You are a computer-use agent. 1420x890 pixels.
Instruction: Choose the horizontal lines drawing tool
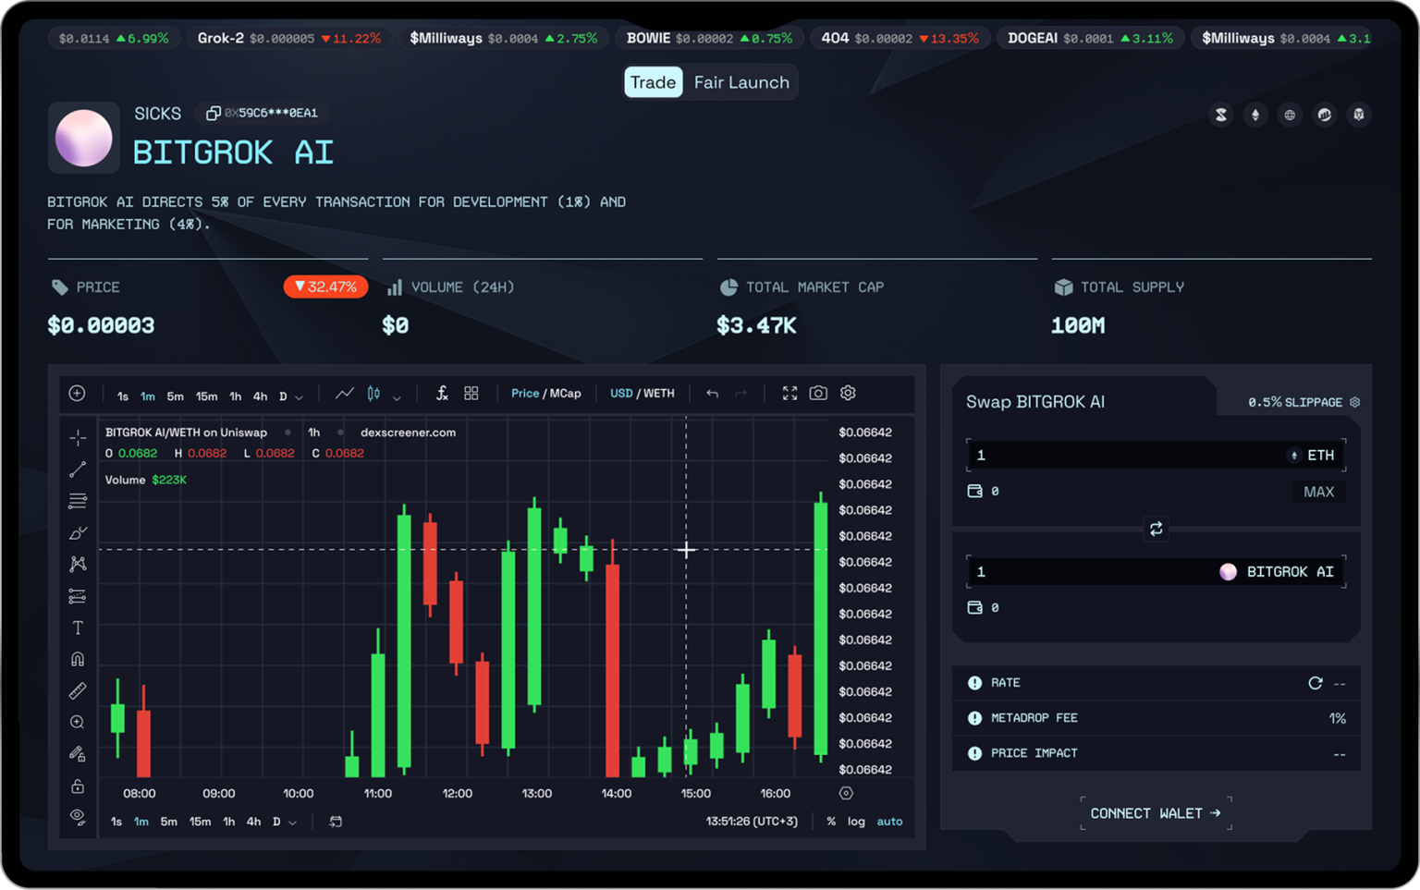[x=78, y=501]
